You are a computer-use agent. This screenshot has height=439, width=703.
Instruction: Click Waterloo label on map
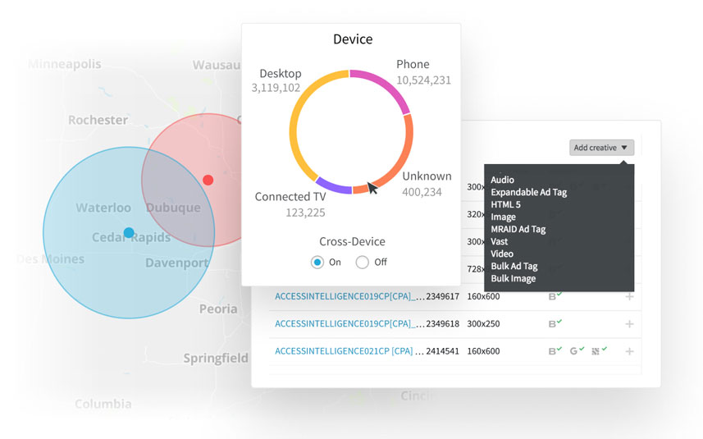[103, 208]
